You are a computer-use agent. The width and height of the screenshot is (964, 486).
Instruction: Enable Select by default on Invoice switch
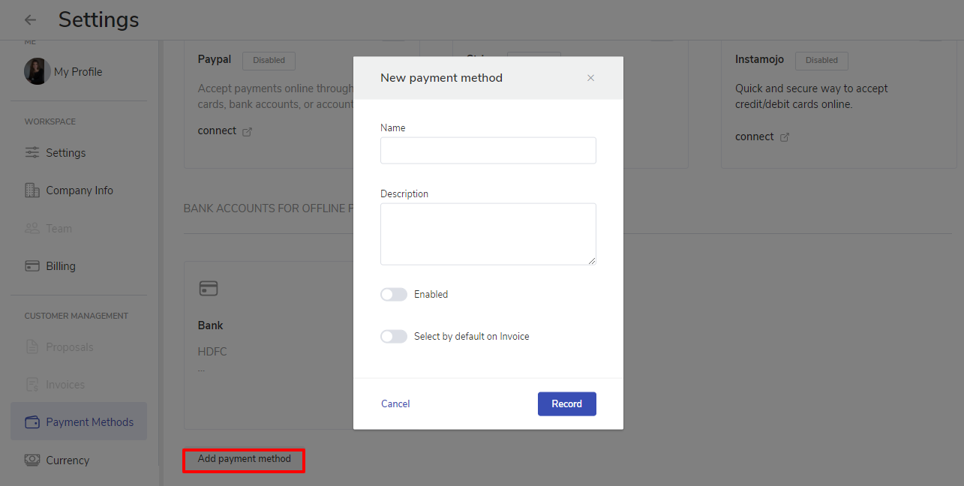pos(394,337)
